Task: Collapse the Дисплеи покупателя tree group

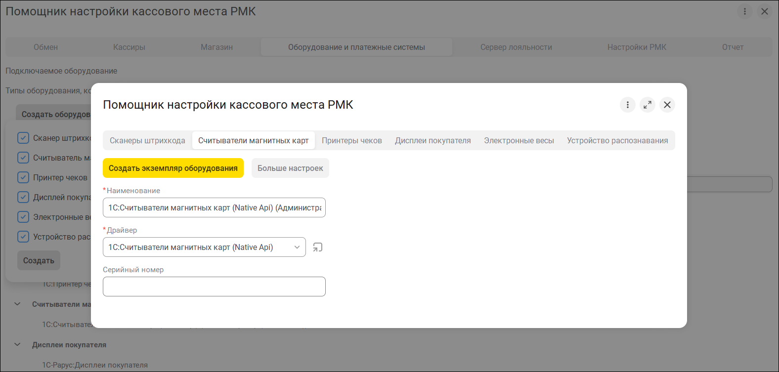Action: [18, 345]
